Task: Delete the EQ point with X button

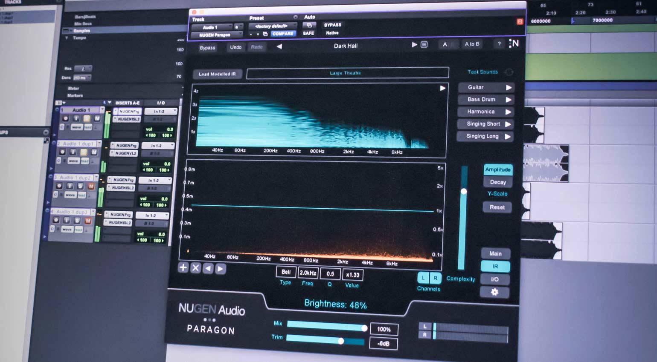Action: click(x=195, y=268)
